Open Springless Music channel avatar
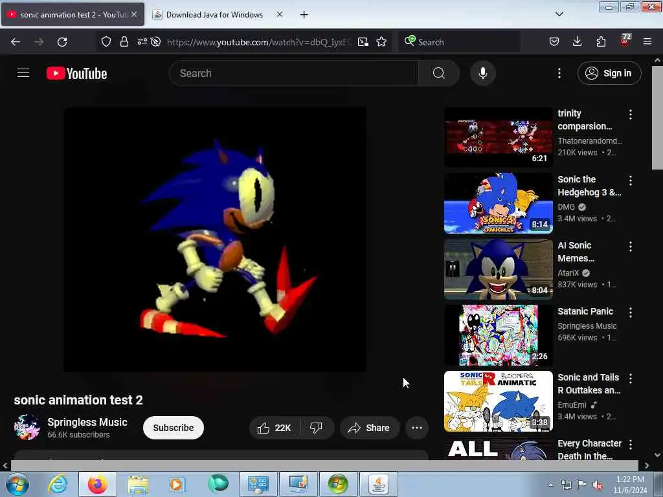The image size is (663, 497). click(x=27, y=427)
